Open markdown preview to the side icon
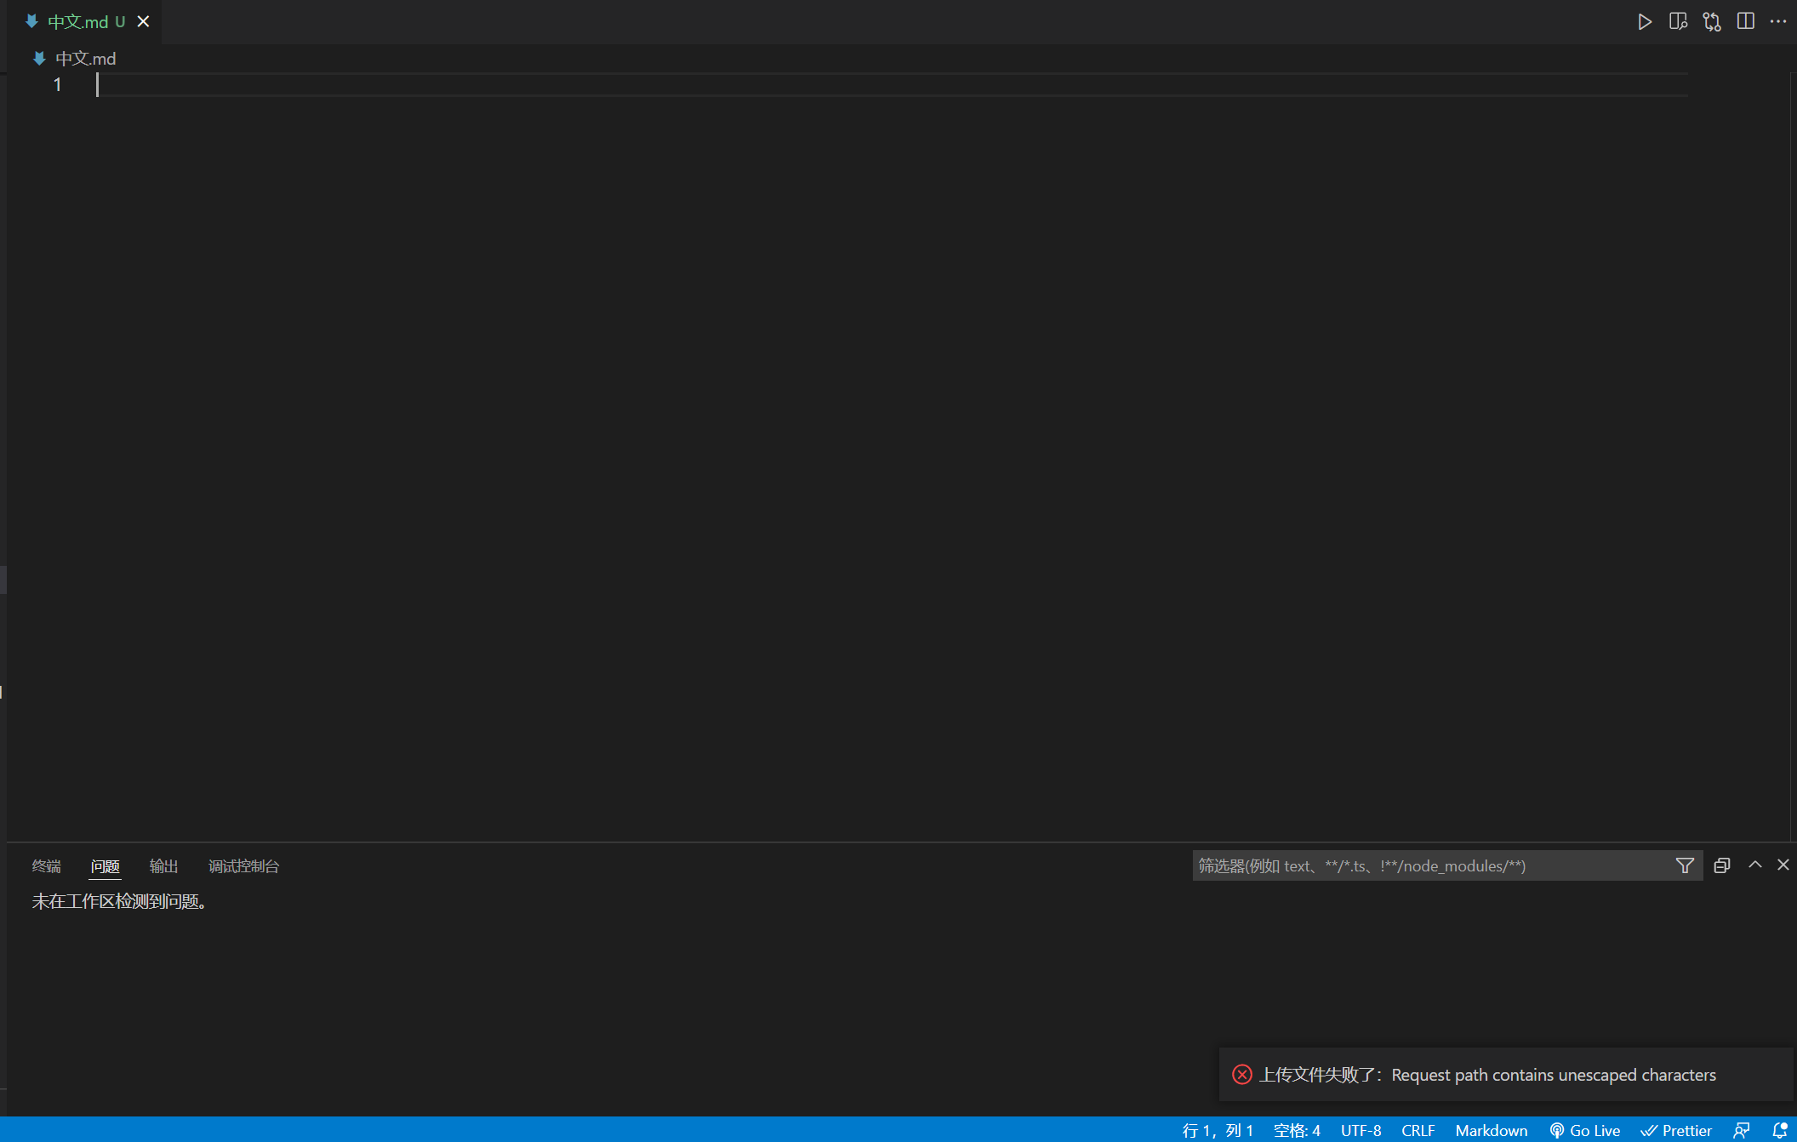 pyautogui.click(x=1678, y=22)
